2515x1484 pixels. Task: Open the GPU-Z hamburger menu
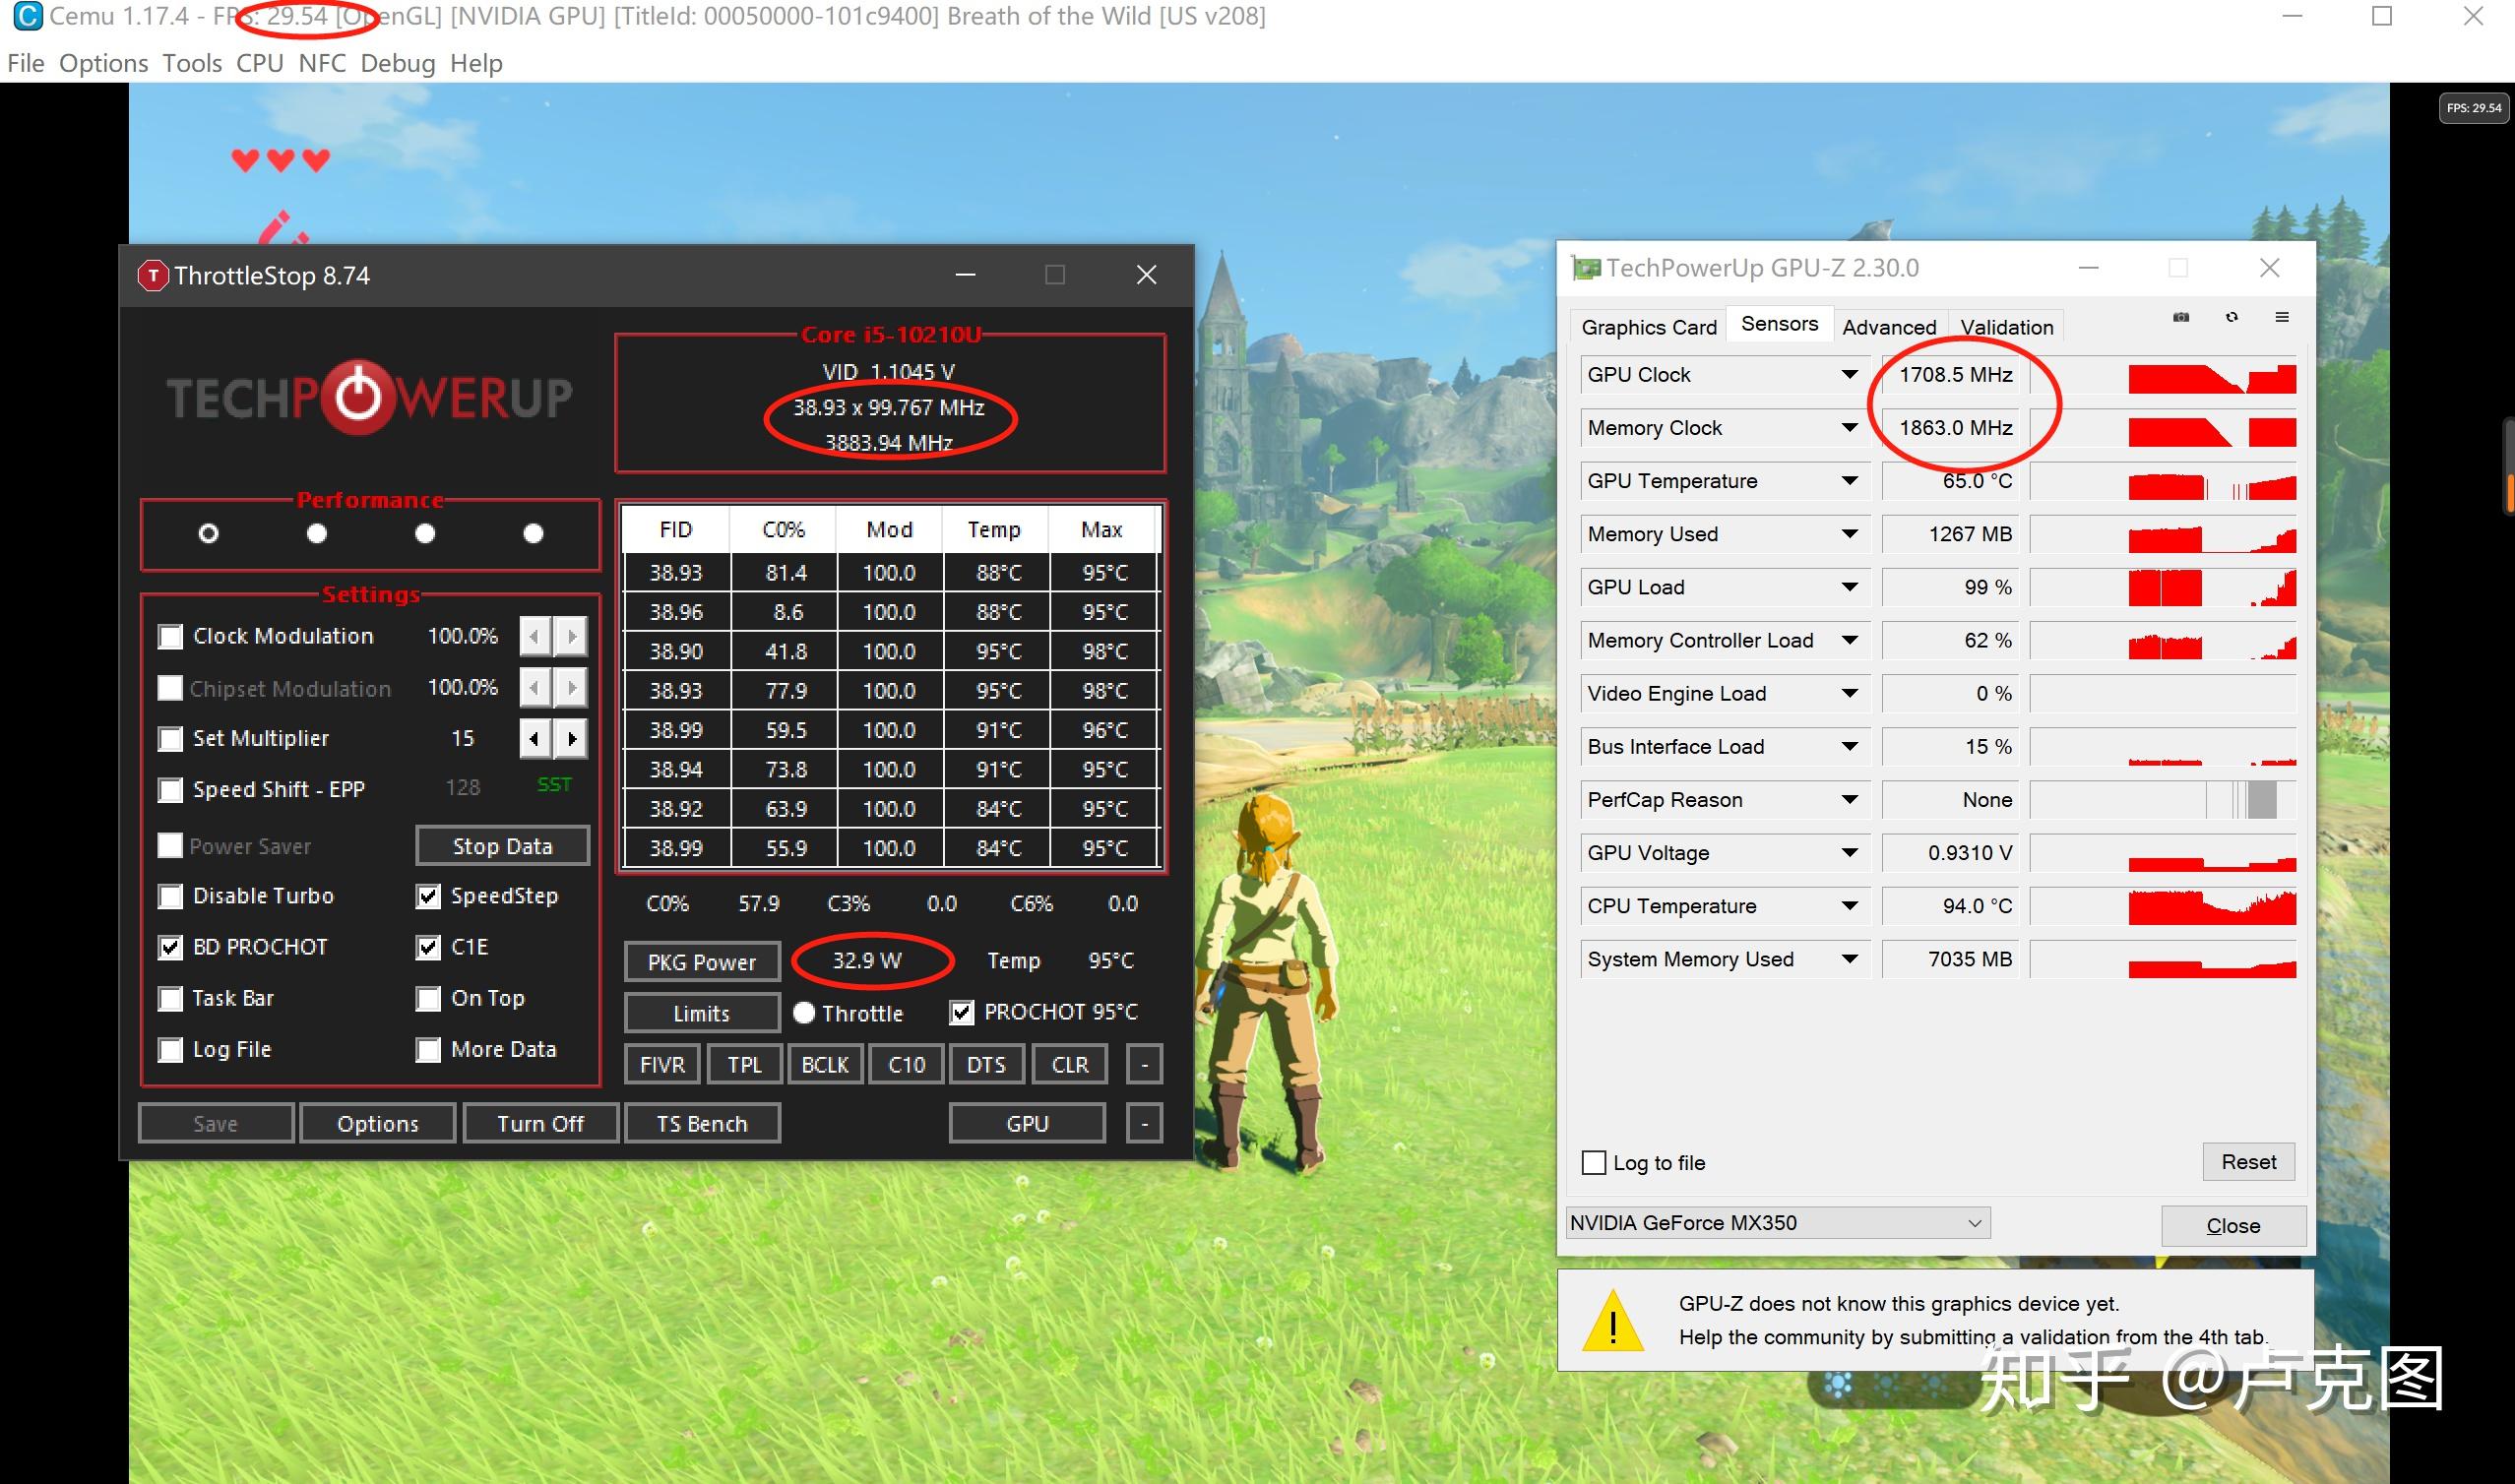click(2282, 317)
